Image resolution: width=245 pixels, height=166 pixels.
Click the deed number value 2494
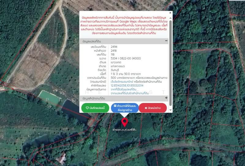click(x=114, y=47)
